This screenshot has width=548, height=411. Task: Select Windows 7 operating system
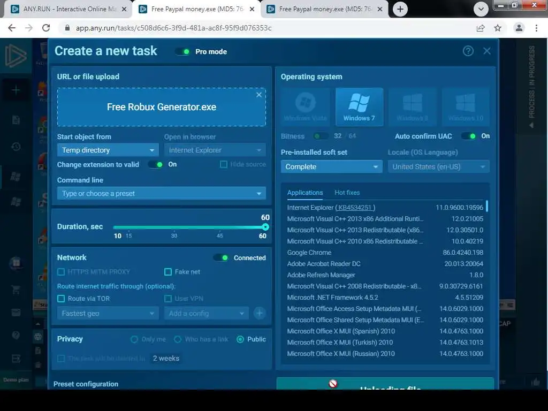tap(359, 107)
